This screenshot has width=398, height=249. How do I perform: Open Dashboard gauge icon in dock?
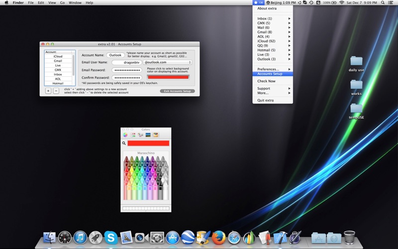(65, 238)
